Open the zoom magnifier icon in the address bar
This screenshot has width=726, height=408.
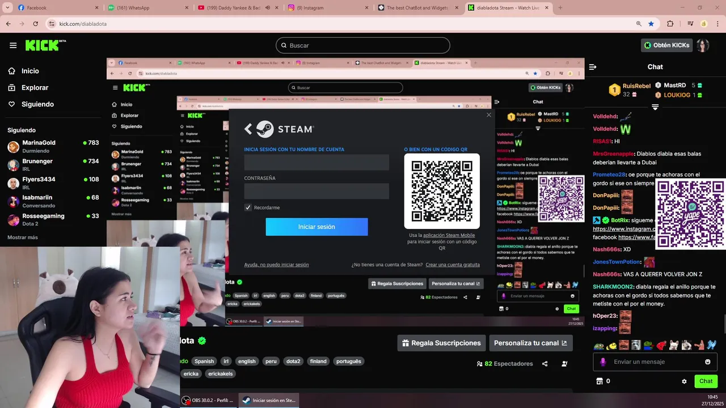pos(639,24)
